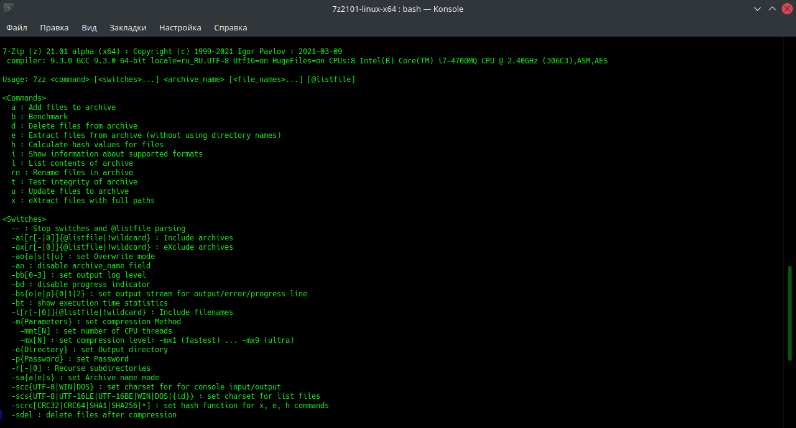Click '-an : disable archive_name field'
796x428 pixels.
pyautogui.click(x=81, y=266)
